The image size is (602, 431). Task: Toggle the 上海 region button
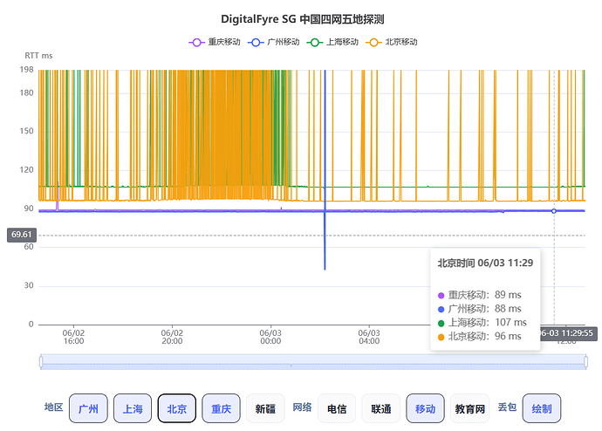pyautogui.click(x=133, y=408)
